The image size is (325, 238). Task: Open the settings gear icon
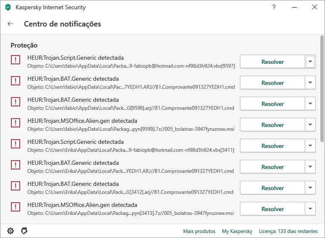coord(11,231)
